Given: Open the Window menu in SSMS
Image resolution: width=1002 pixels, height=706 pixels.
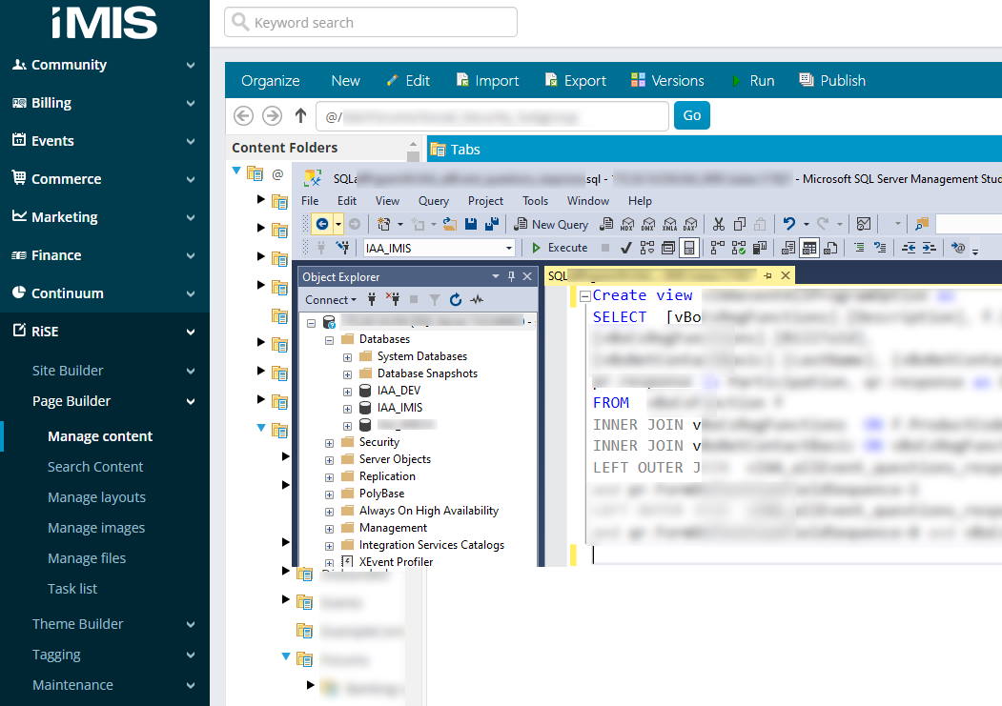Looking at the screenshot, I should 588,201.
